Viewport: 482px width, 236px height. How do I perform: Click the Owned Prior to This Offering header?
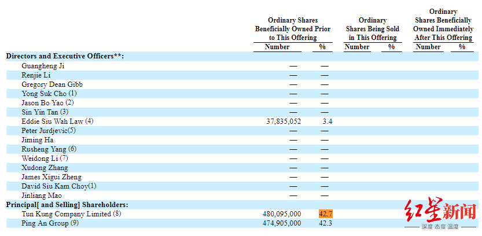293,29
